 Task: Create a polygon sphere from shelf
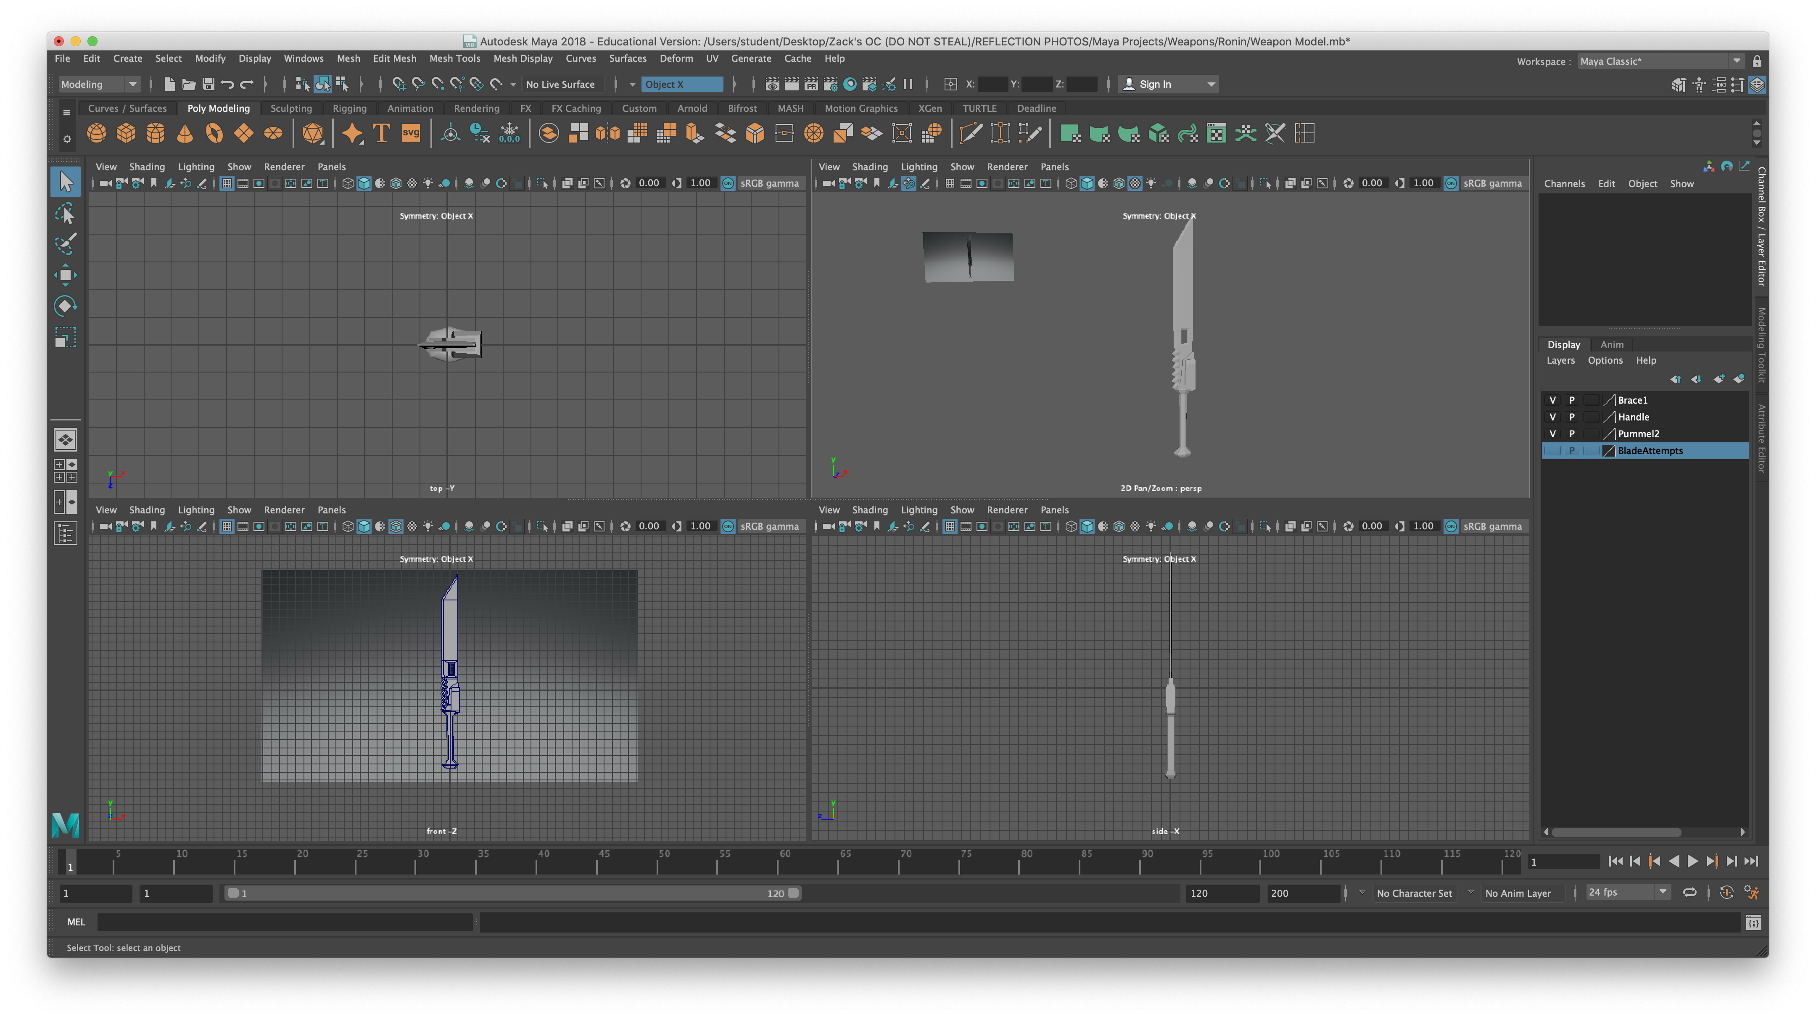pos(97,133)
